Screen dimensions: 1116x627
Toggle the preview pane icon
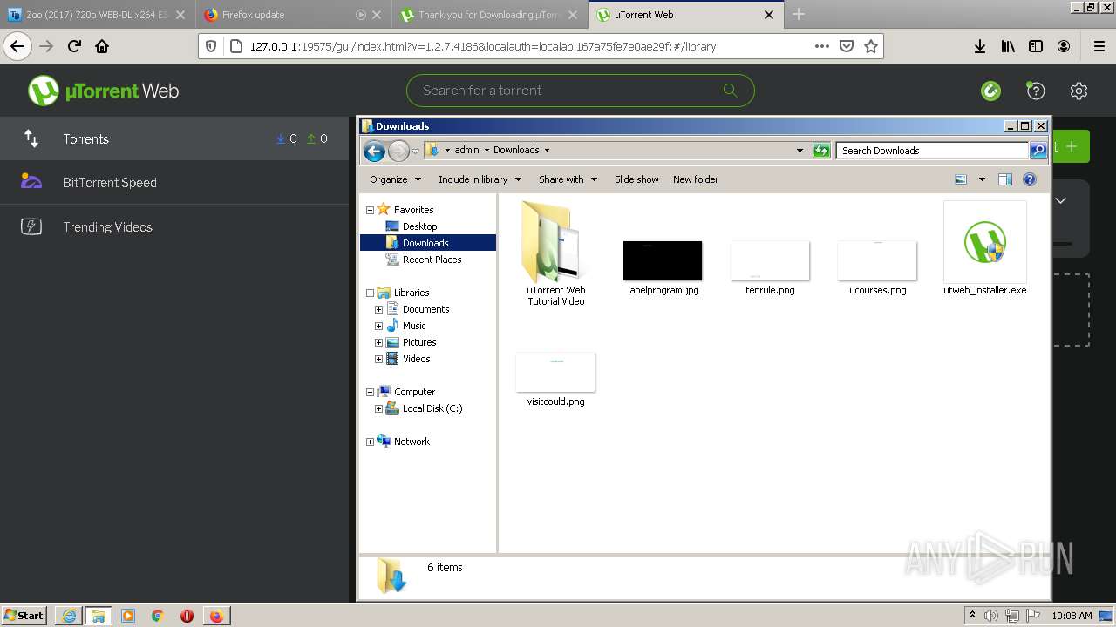pyautogui.click(x=1004, y=179)
